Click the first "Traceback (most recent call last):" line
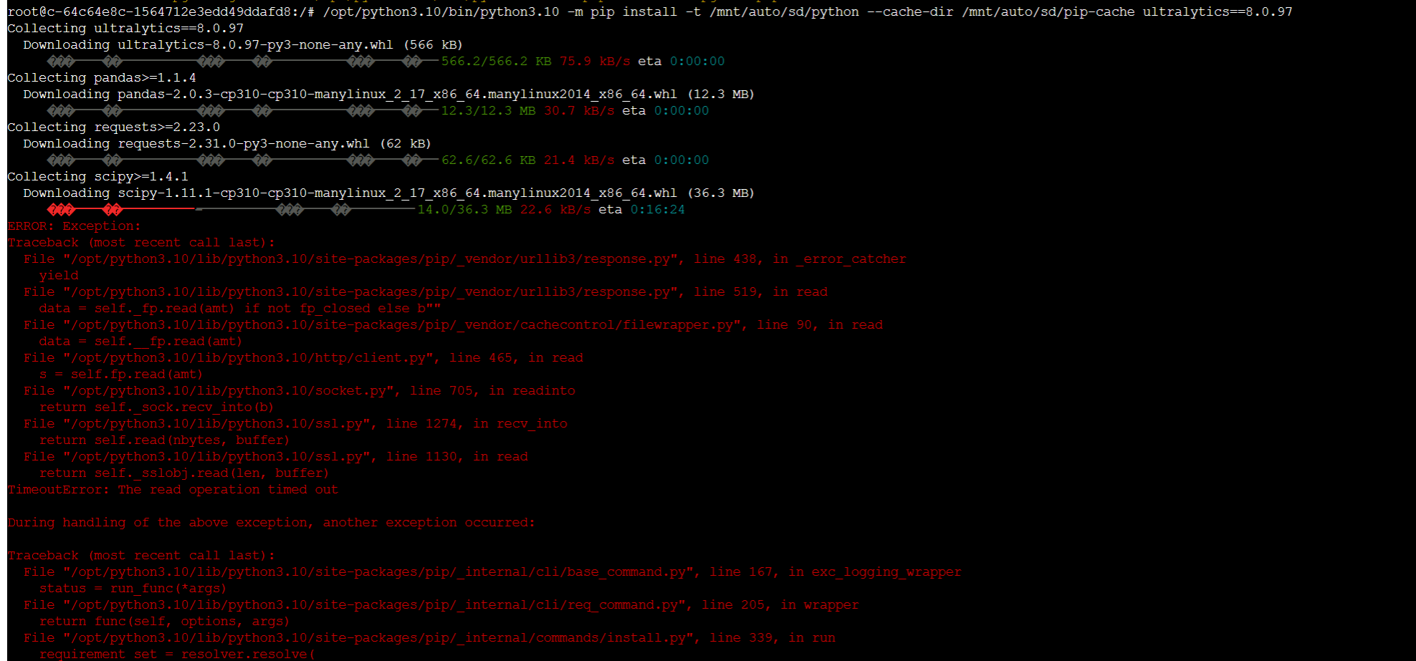 coord(141,242)
